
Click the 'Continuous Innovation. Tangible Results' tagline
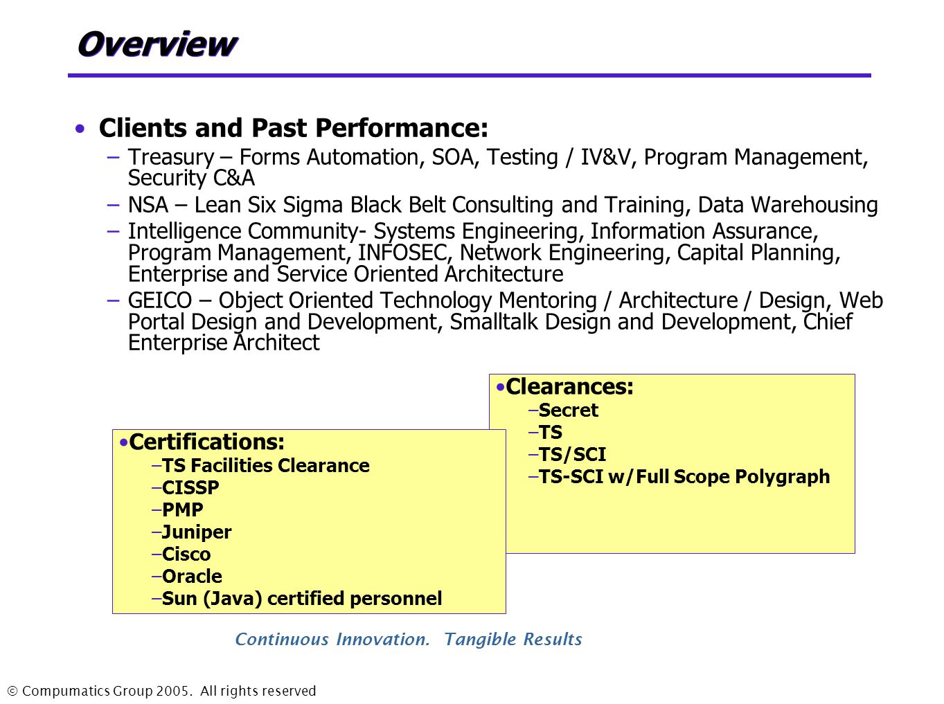tap(409, 639)
